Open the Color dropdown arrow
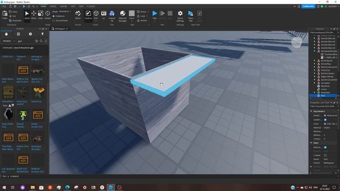The width and height of the screenshot is (340, 191). tap(132, 21)
